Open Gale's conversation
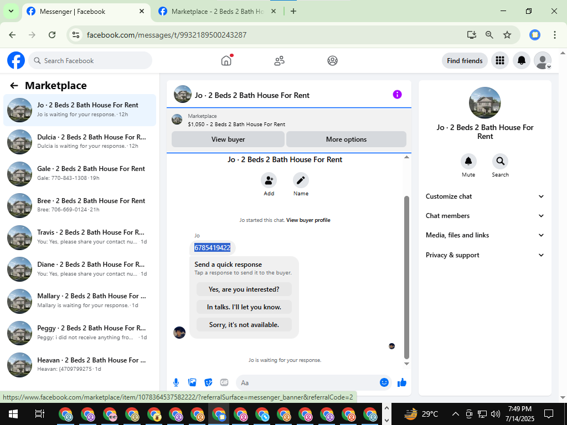 pyautogui.click(x=80, y=173)
